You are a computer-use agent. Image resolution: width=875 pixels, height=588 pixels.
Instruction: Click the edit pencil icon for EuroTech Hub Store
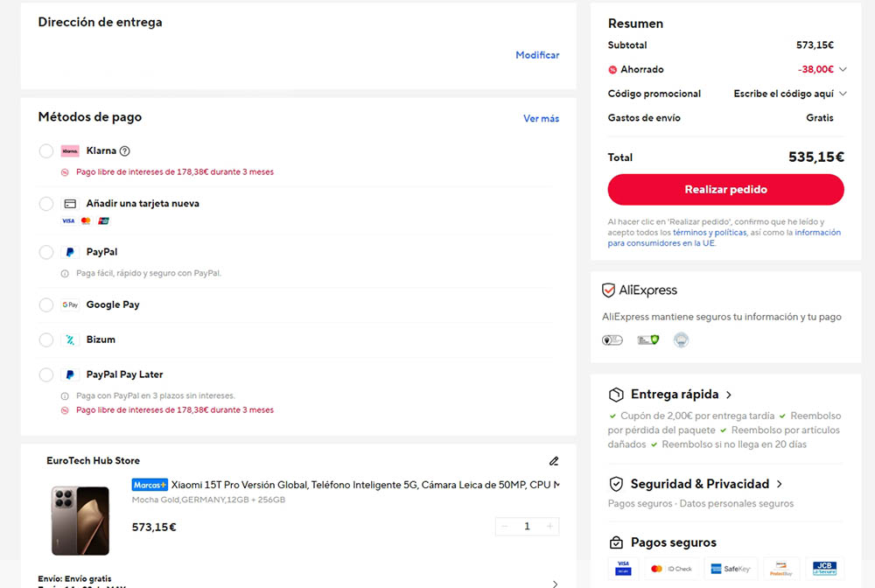coord(554,461)
